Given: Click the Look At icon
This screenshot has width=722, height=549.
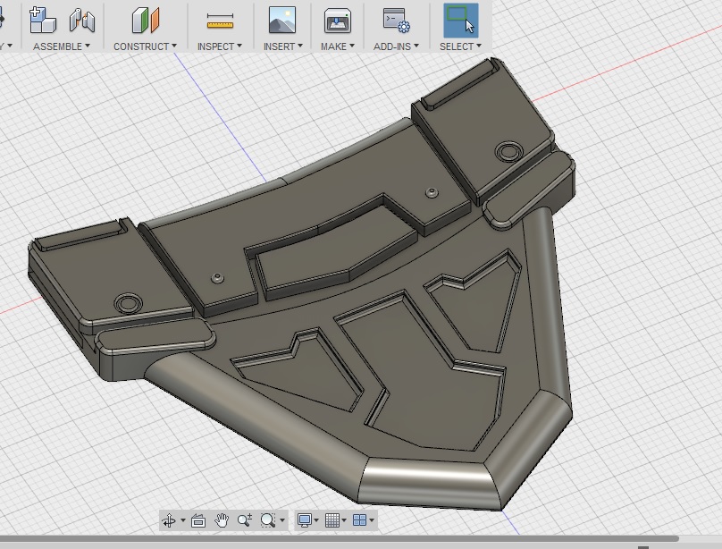Looking at the screenshot, I should pyautogui.click(x=198, y=520).
